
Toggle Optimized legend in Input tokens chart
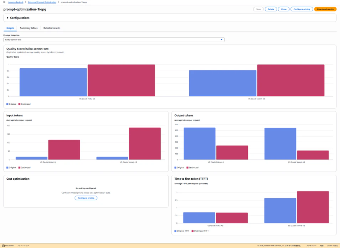coord(25,168)
